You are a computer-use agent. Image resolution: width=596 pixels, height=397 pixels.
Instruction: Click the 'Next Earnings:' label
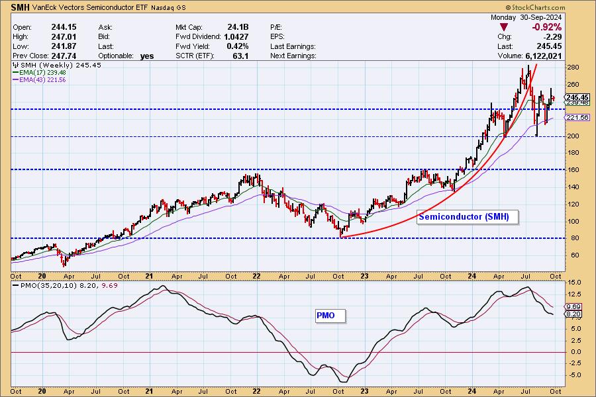(x=293, y=56)
